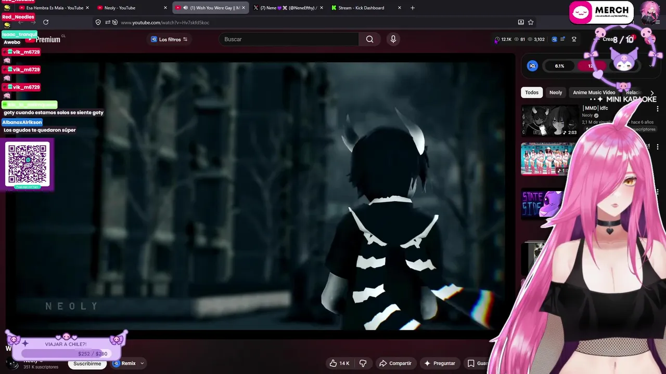Click the 6.1% score pill
The image size is (666, 374).
coord(559,66)
